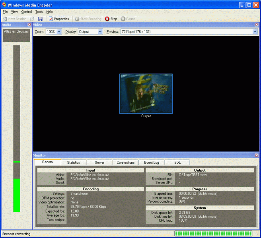Switch to the Event Log tab
Screen dimensions: 261x238
(152, 163)
